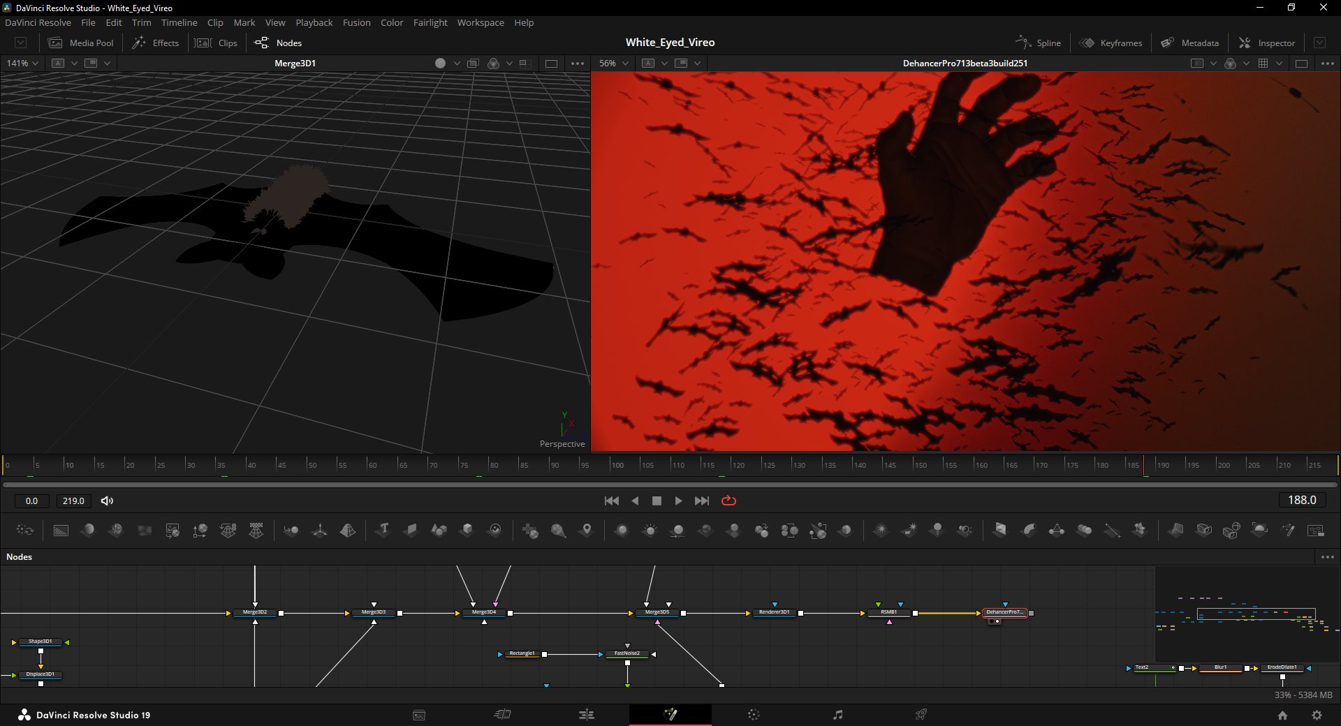Add a Shape 3D cube node
1341x726 pixels.
click(x=467, y=531)
